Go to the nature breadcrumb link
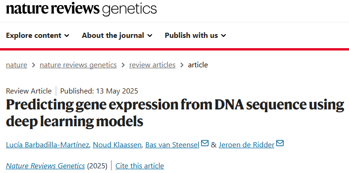This screenshot has width=349, height=173. [x=16, y=65]
